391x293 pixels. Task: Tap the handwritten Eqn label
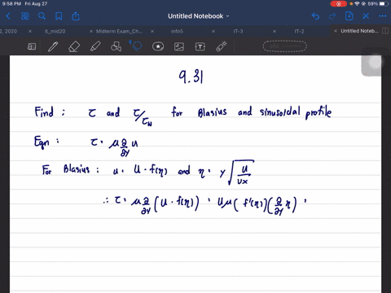[42, 142]
